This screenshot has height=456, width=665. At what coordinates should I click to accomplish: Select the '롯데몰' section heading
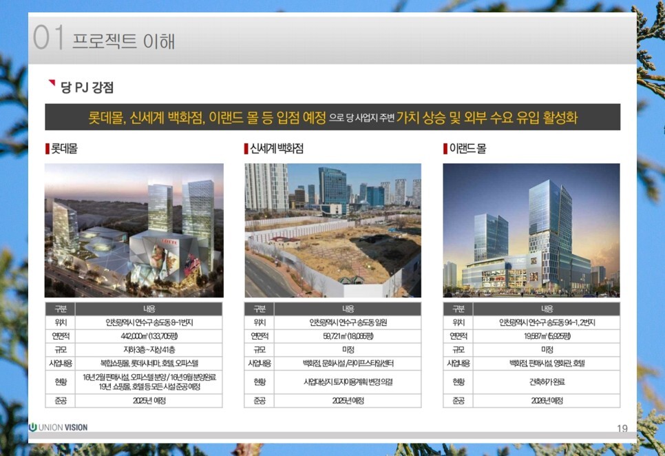[64, 149]
